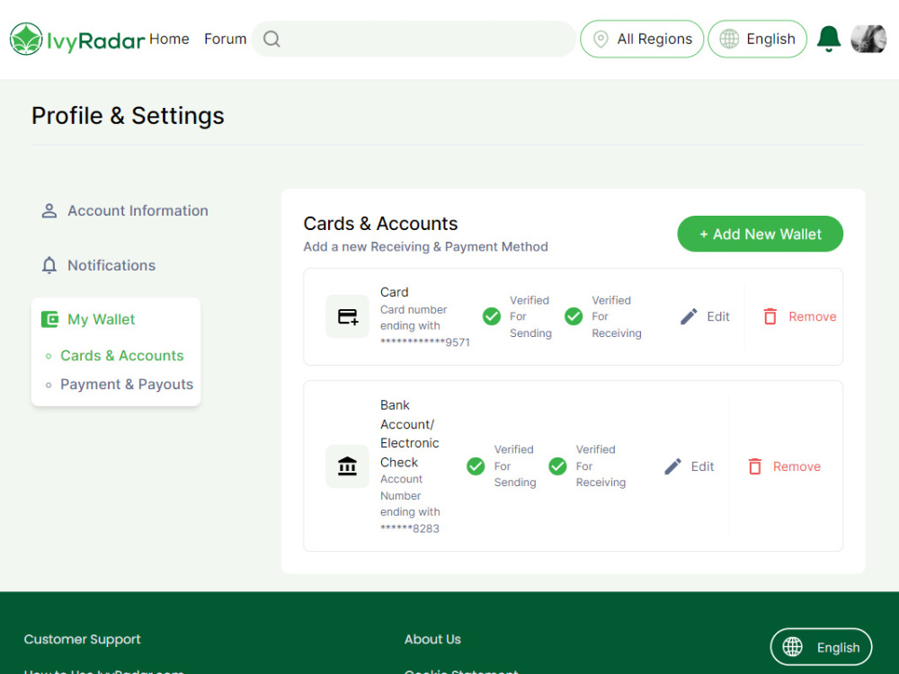Click the Card's Verified For Sending checkmark
The height and width of the screenshot is (674, 899).
[x=492, y=316]
